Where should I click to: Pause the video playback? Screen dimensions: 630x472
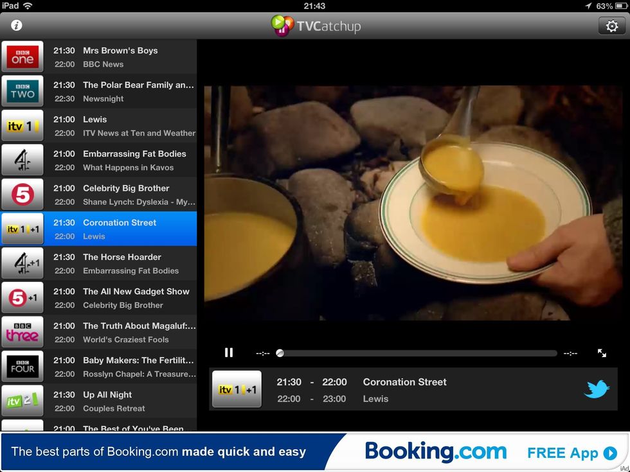(x=229, y=353)
